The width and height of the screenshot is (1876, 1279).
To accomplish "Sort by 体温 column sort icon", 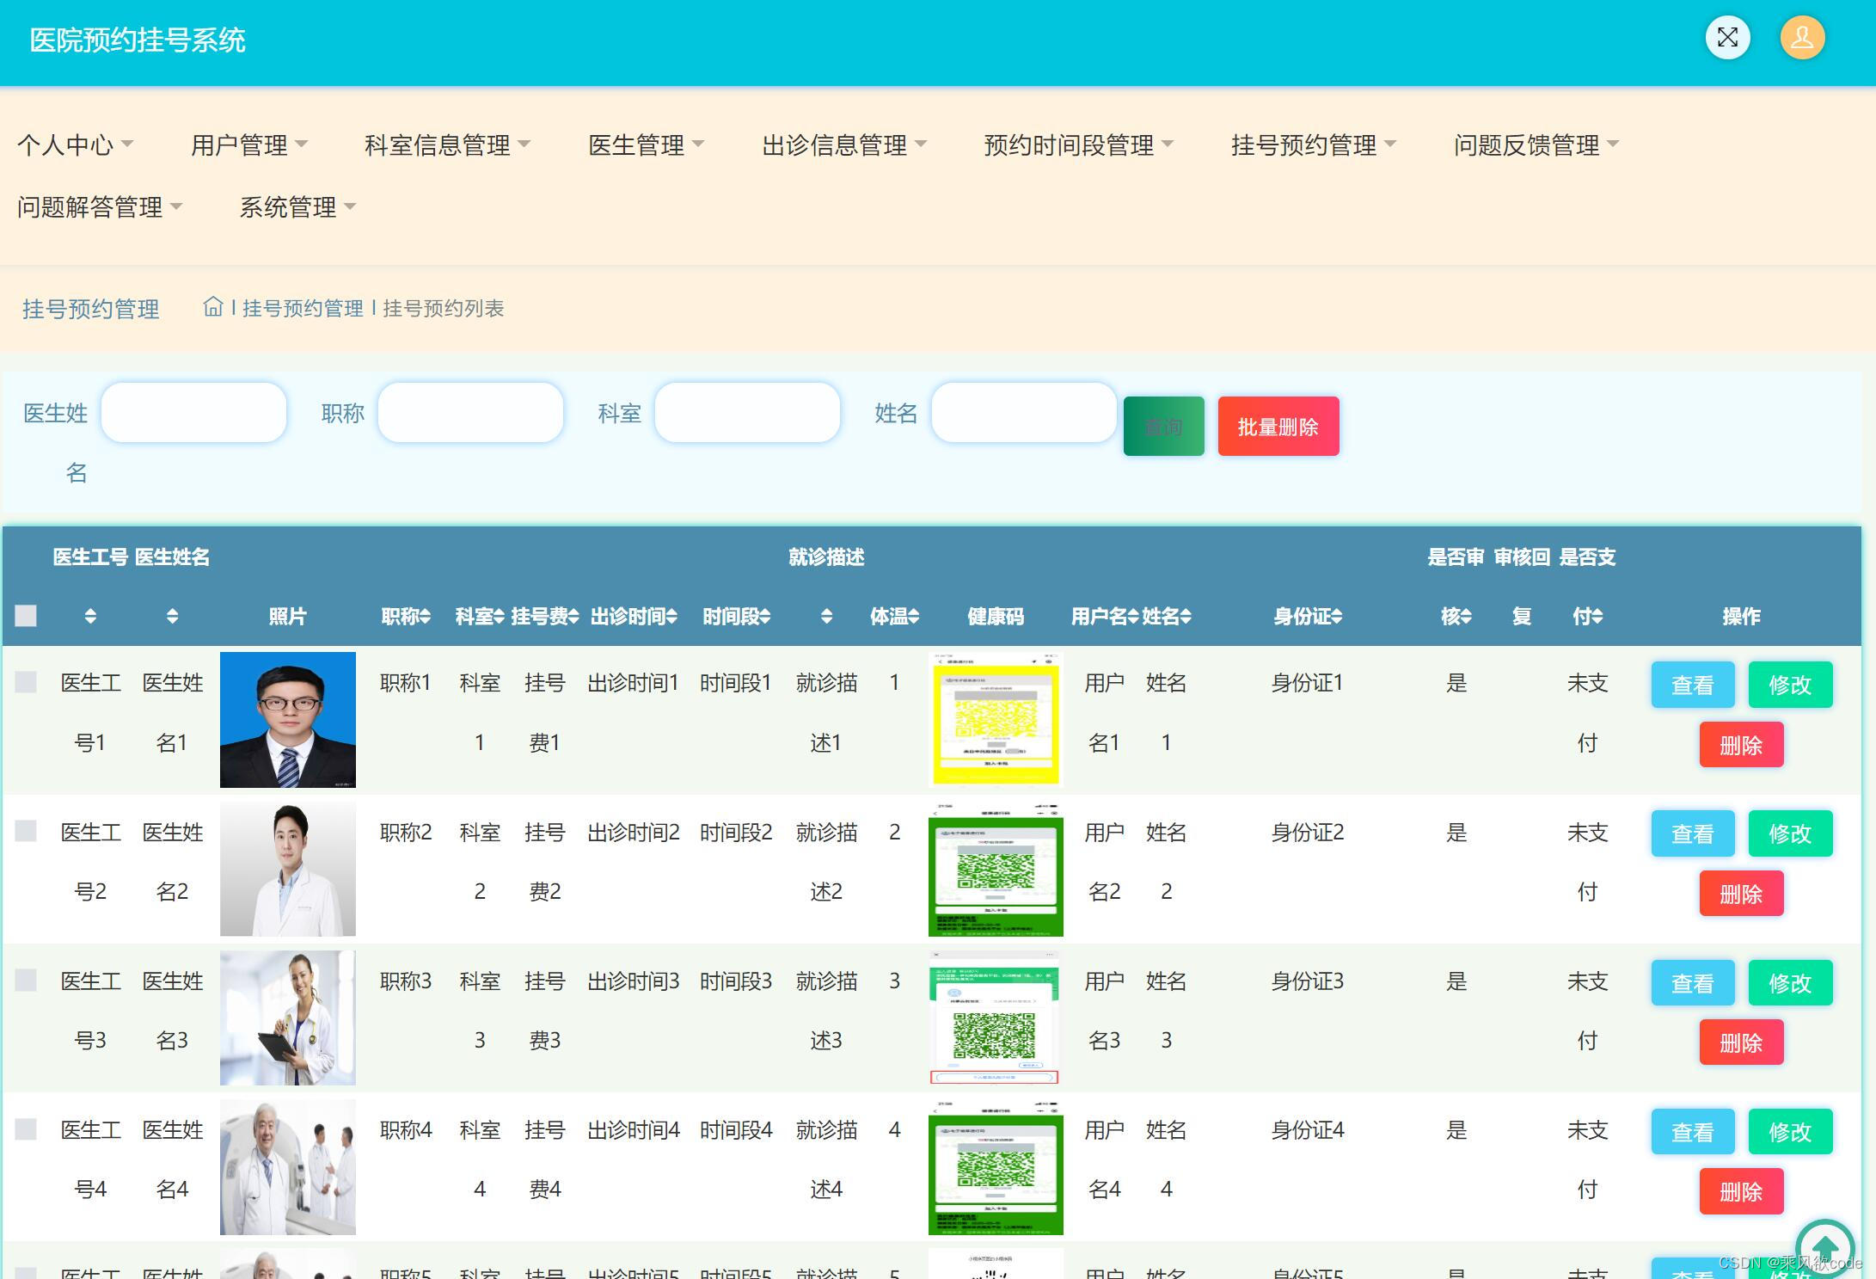I will [914, 617].
